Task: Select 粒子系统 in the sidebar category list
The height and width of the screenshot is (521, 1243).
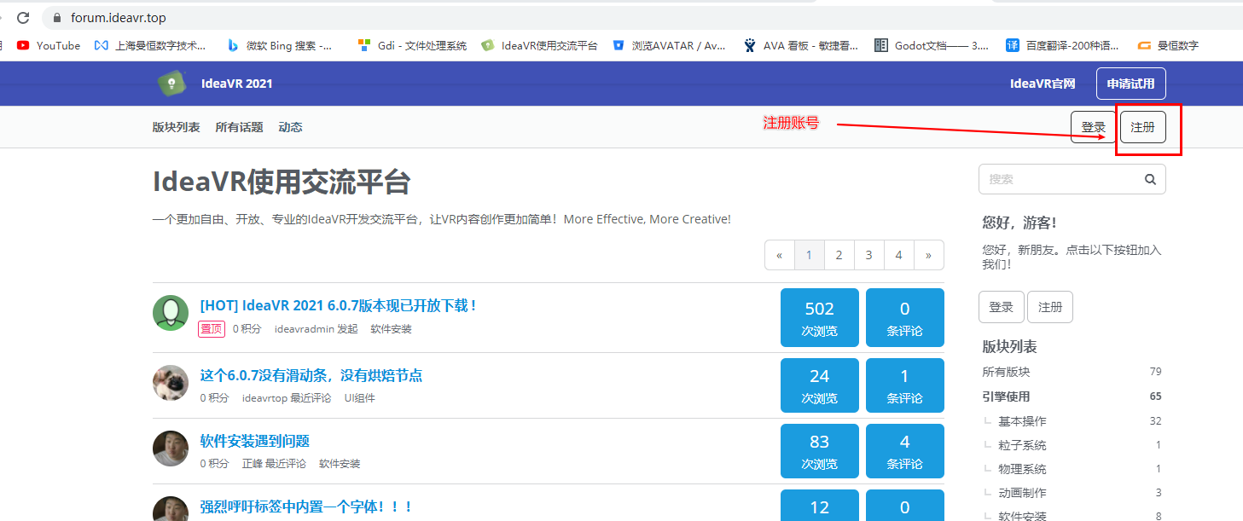Action: tap(1022, 445)
